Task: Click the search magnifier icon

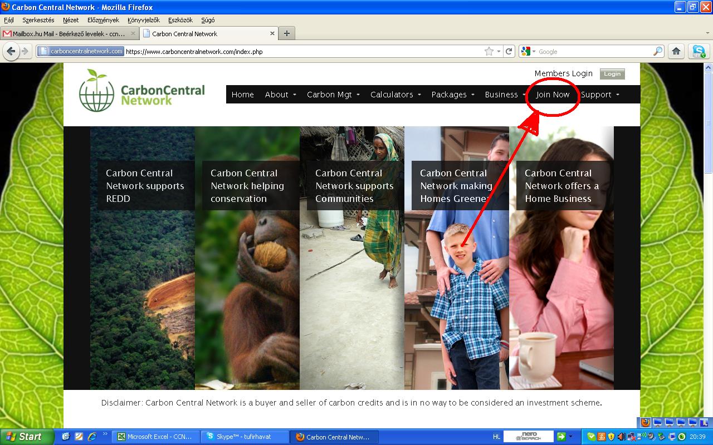Action: (658, 51)
